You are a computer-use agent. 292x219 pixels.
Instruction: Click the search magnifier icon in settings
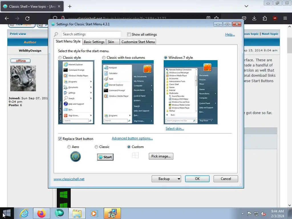click(56, 35)
